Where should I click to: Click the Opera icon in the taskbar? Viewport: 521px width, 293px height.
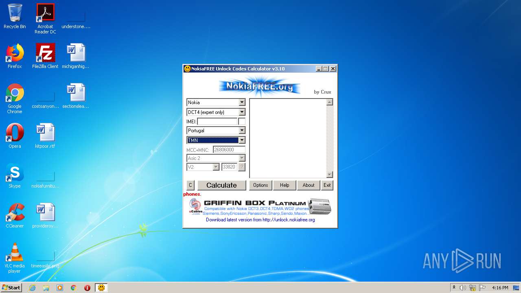(87, 288)
